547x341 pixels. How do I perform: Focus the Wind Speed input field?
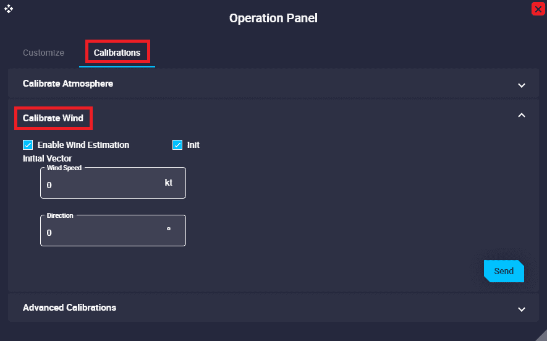pos(113,183)
